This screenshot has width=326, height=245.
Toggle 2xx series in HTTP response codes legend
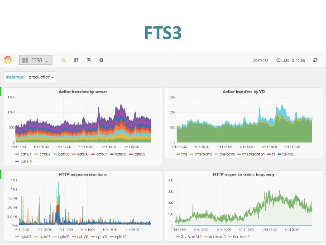[x=189, y=237]
